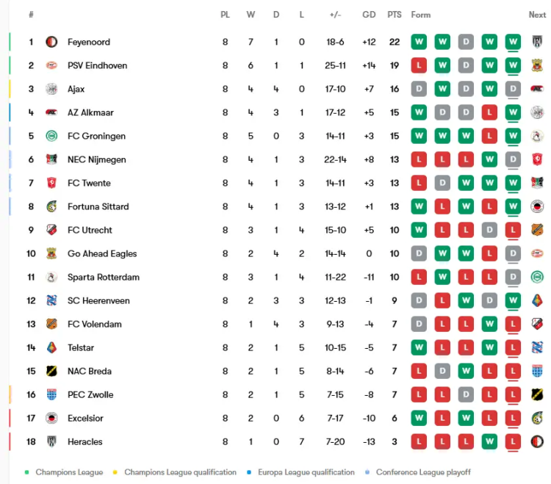This screenshot has width=551, height=484.
Task: Click the Feyenoord club crest icon
Action: tap(51, 42)
